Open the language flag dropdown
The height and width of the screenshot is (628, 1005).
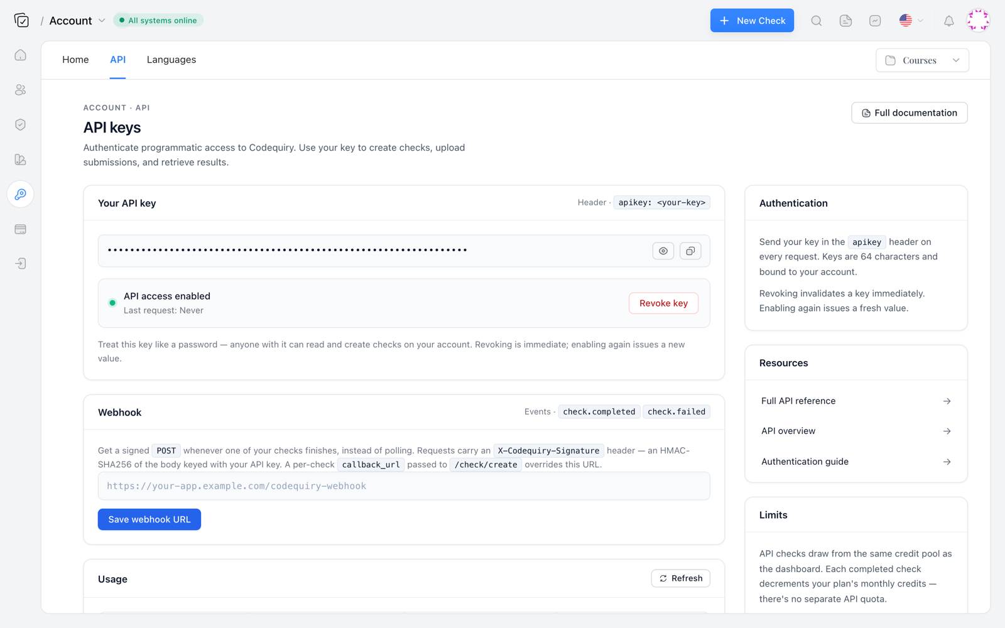tap(911, 21)
